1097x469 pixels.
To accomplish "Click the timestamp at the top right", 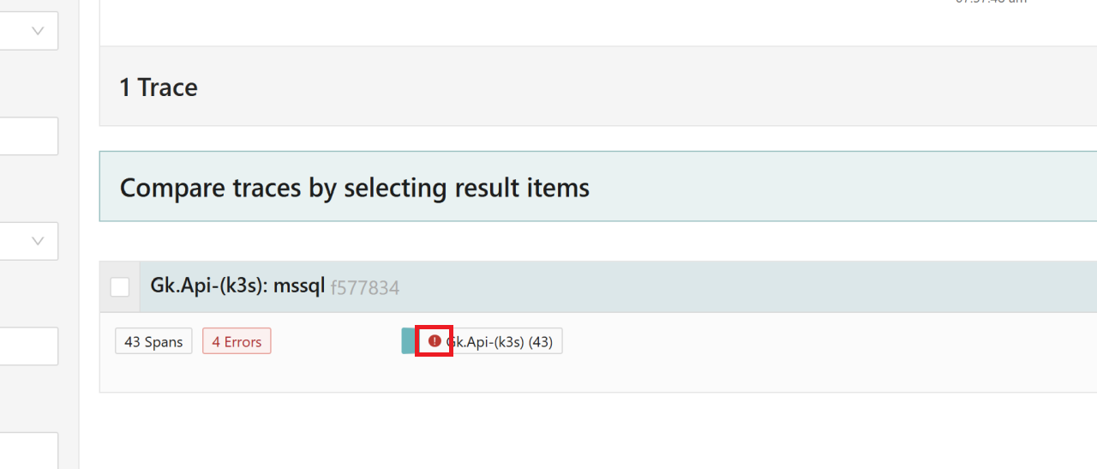I will click(x=991, y=3).
